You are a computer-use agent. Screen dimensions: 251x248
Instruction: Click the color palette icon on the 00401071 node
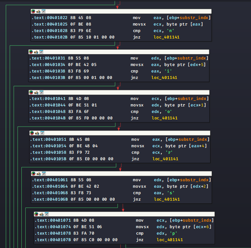(x=36, y=214)
